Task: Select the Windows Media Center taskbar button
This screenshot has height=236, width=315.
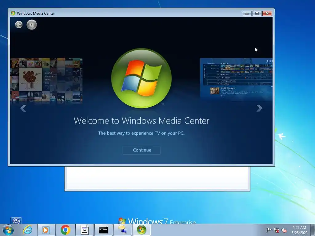Action: 142,230
